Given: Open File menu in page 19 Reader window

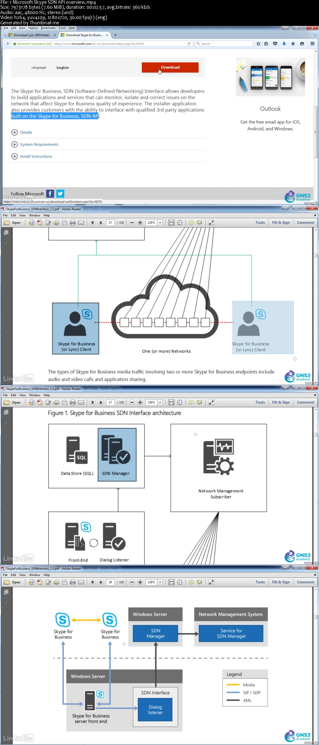Looking at the screenshot, I should [5, 575].
